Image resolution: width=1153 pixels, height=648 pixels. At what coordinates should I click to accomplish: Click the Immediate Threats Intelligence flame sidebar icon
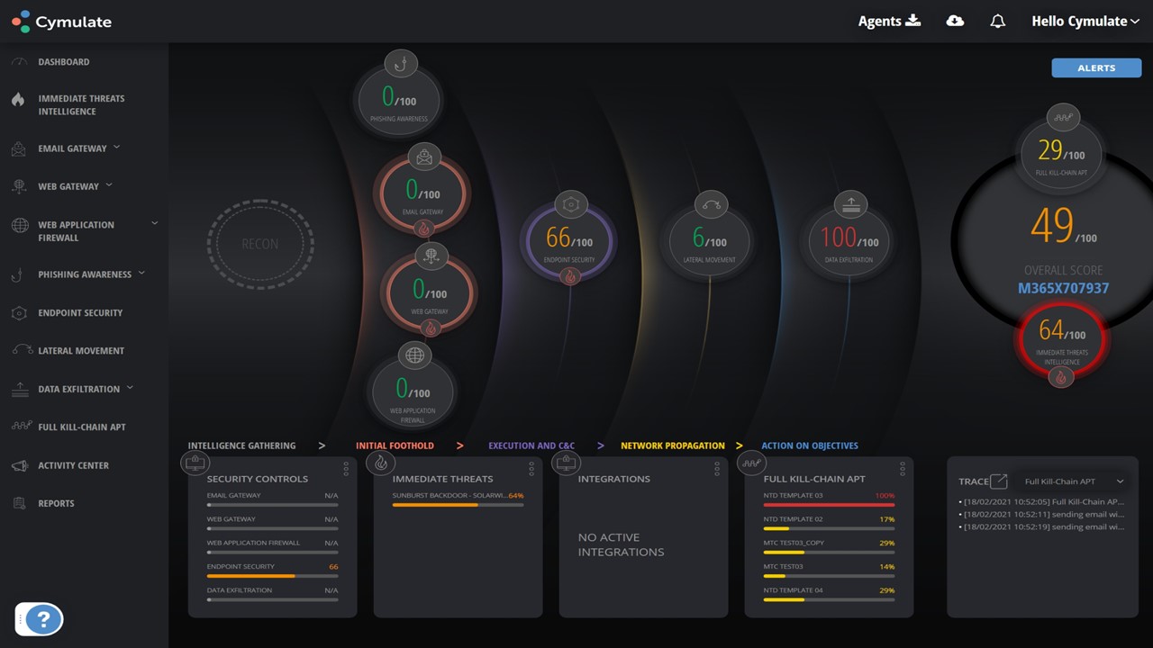(18, 100)
